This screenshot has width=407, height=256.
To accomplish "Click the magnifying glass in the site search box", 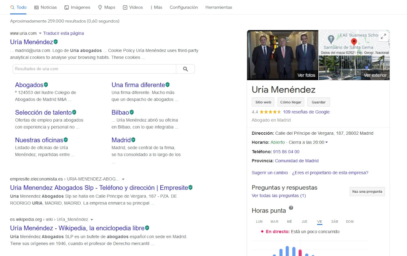I will [x=186, y=69].
